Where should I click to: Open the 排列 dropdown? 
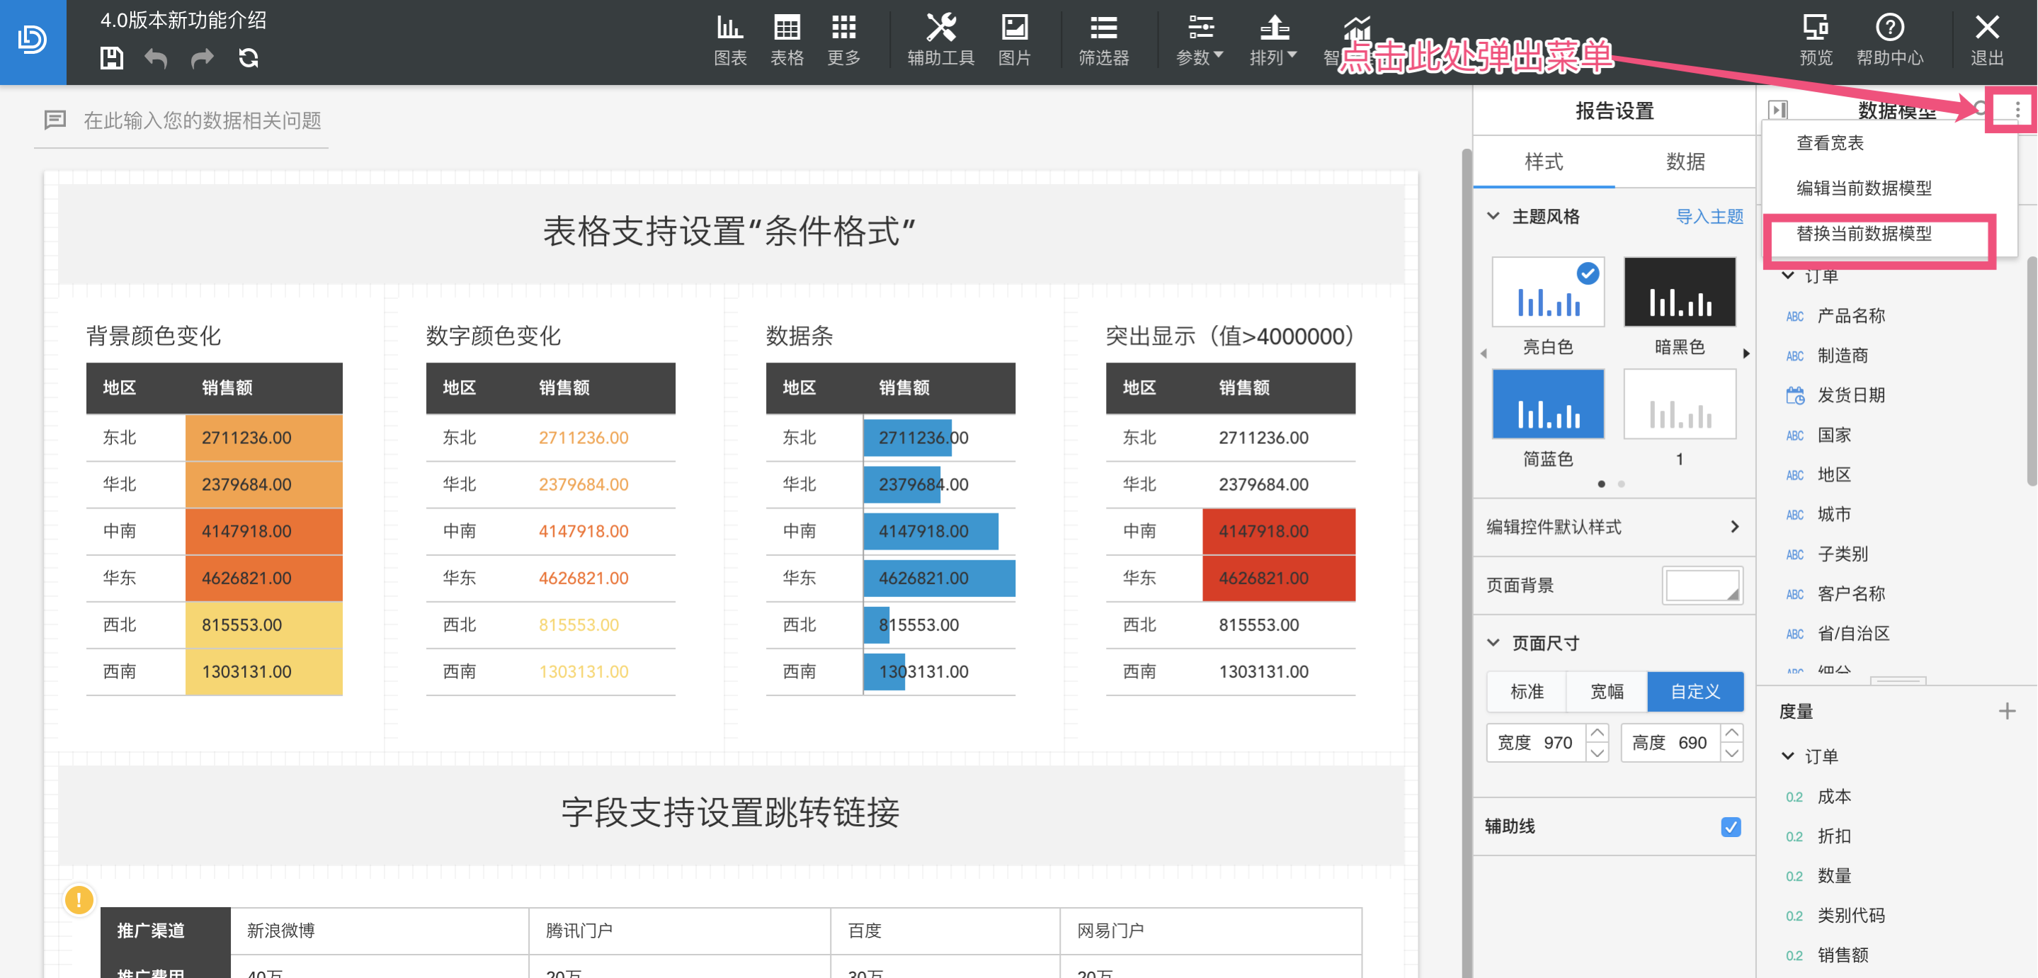(1273, 40)
